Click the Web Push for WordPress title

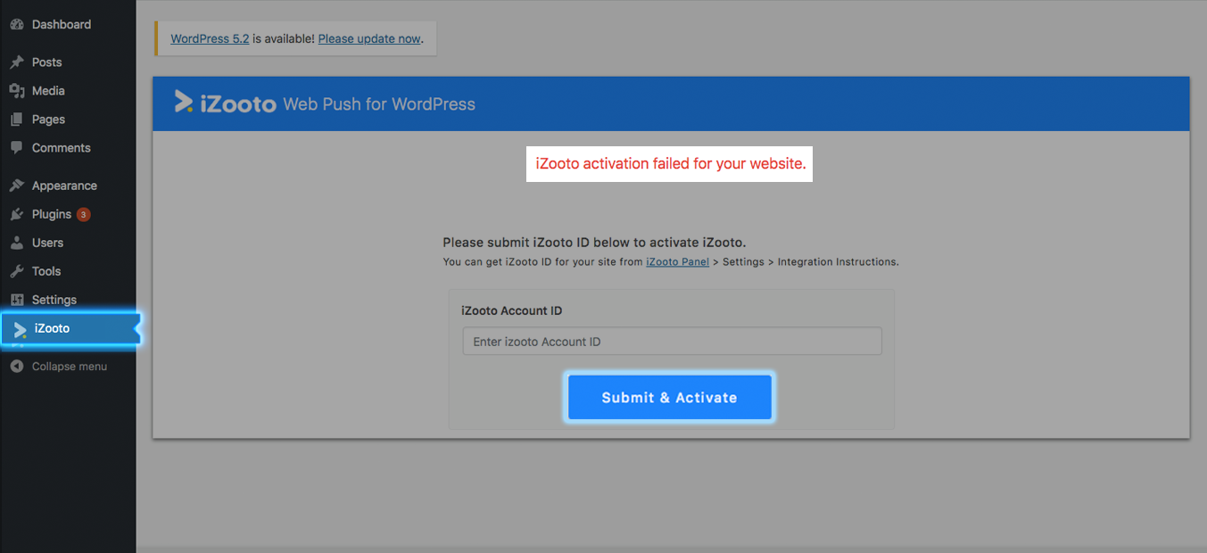coord(379,104)
